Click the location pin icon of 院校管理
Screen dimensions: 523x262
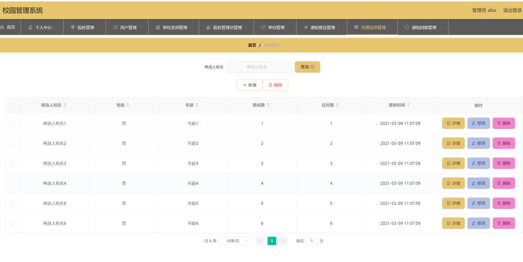(72, 27)
